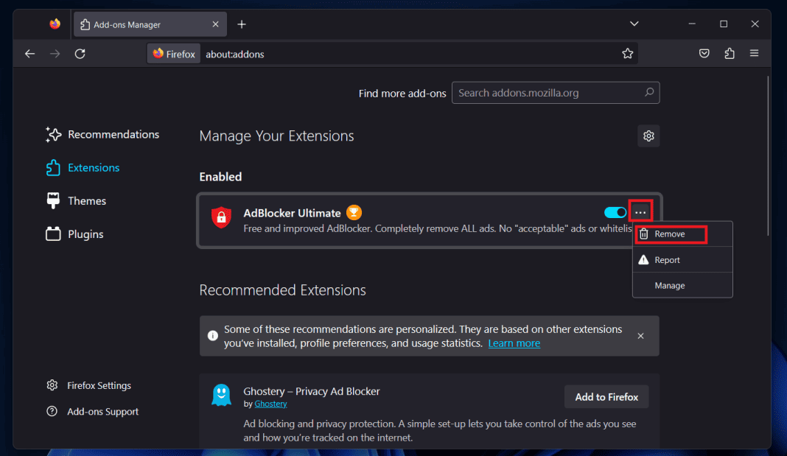Click the Firefox View icon in tab bar

(x=55, y=24)
